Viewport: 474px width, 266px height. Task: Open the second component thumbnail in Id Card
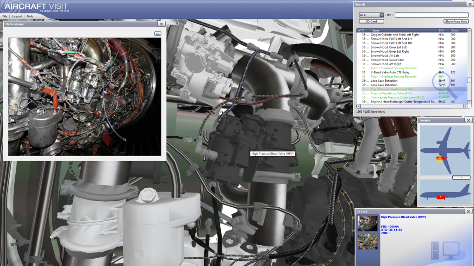coord(368,242)
